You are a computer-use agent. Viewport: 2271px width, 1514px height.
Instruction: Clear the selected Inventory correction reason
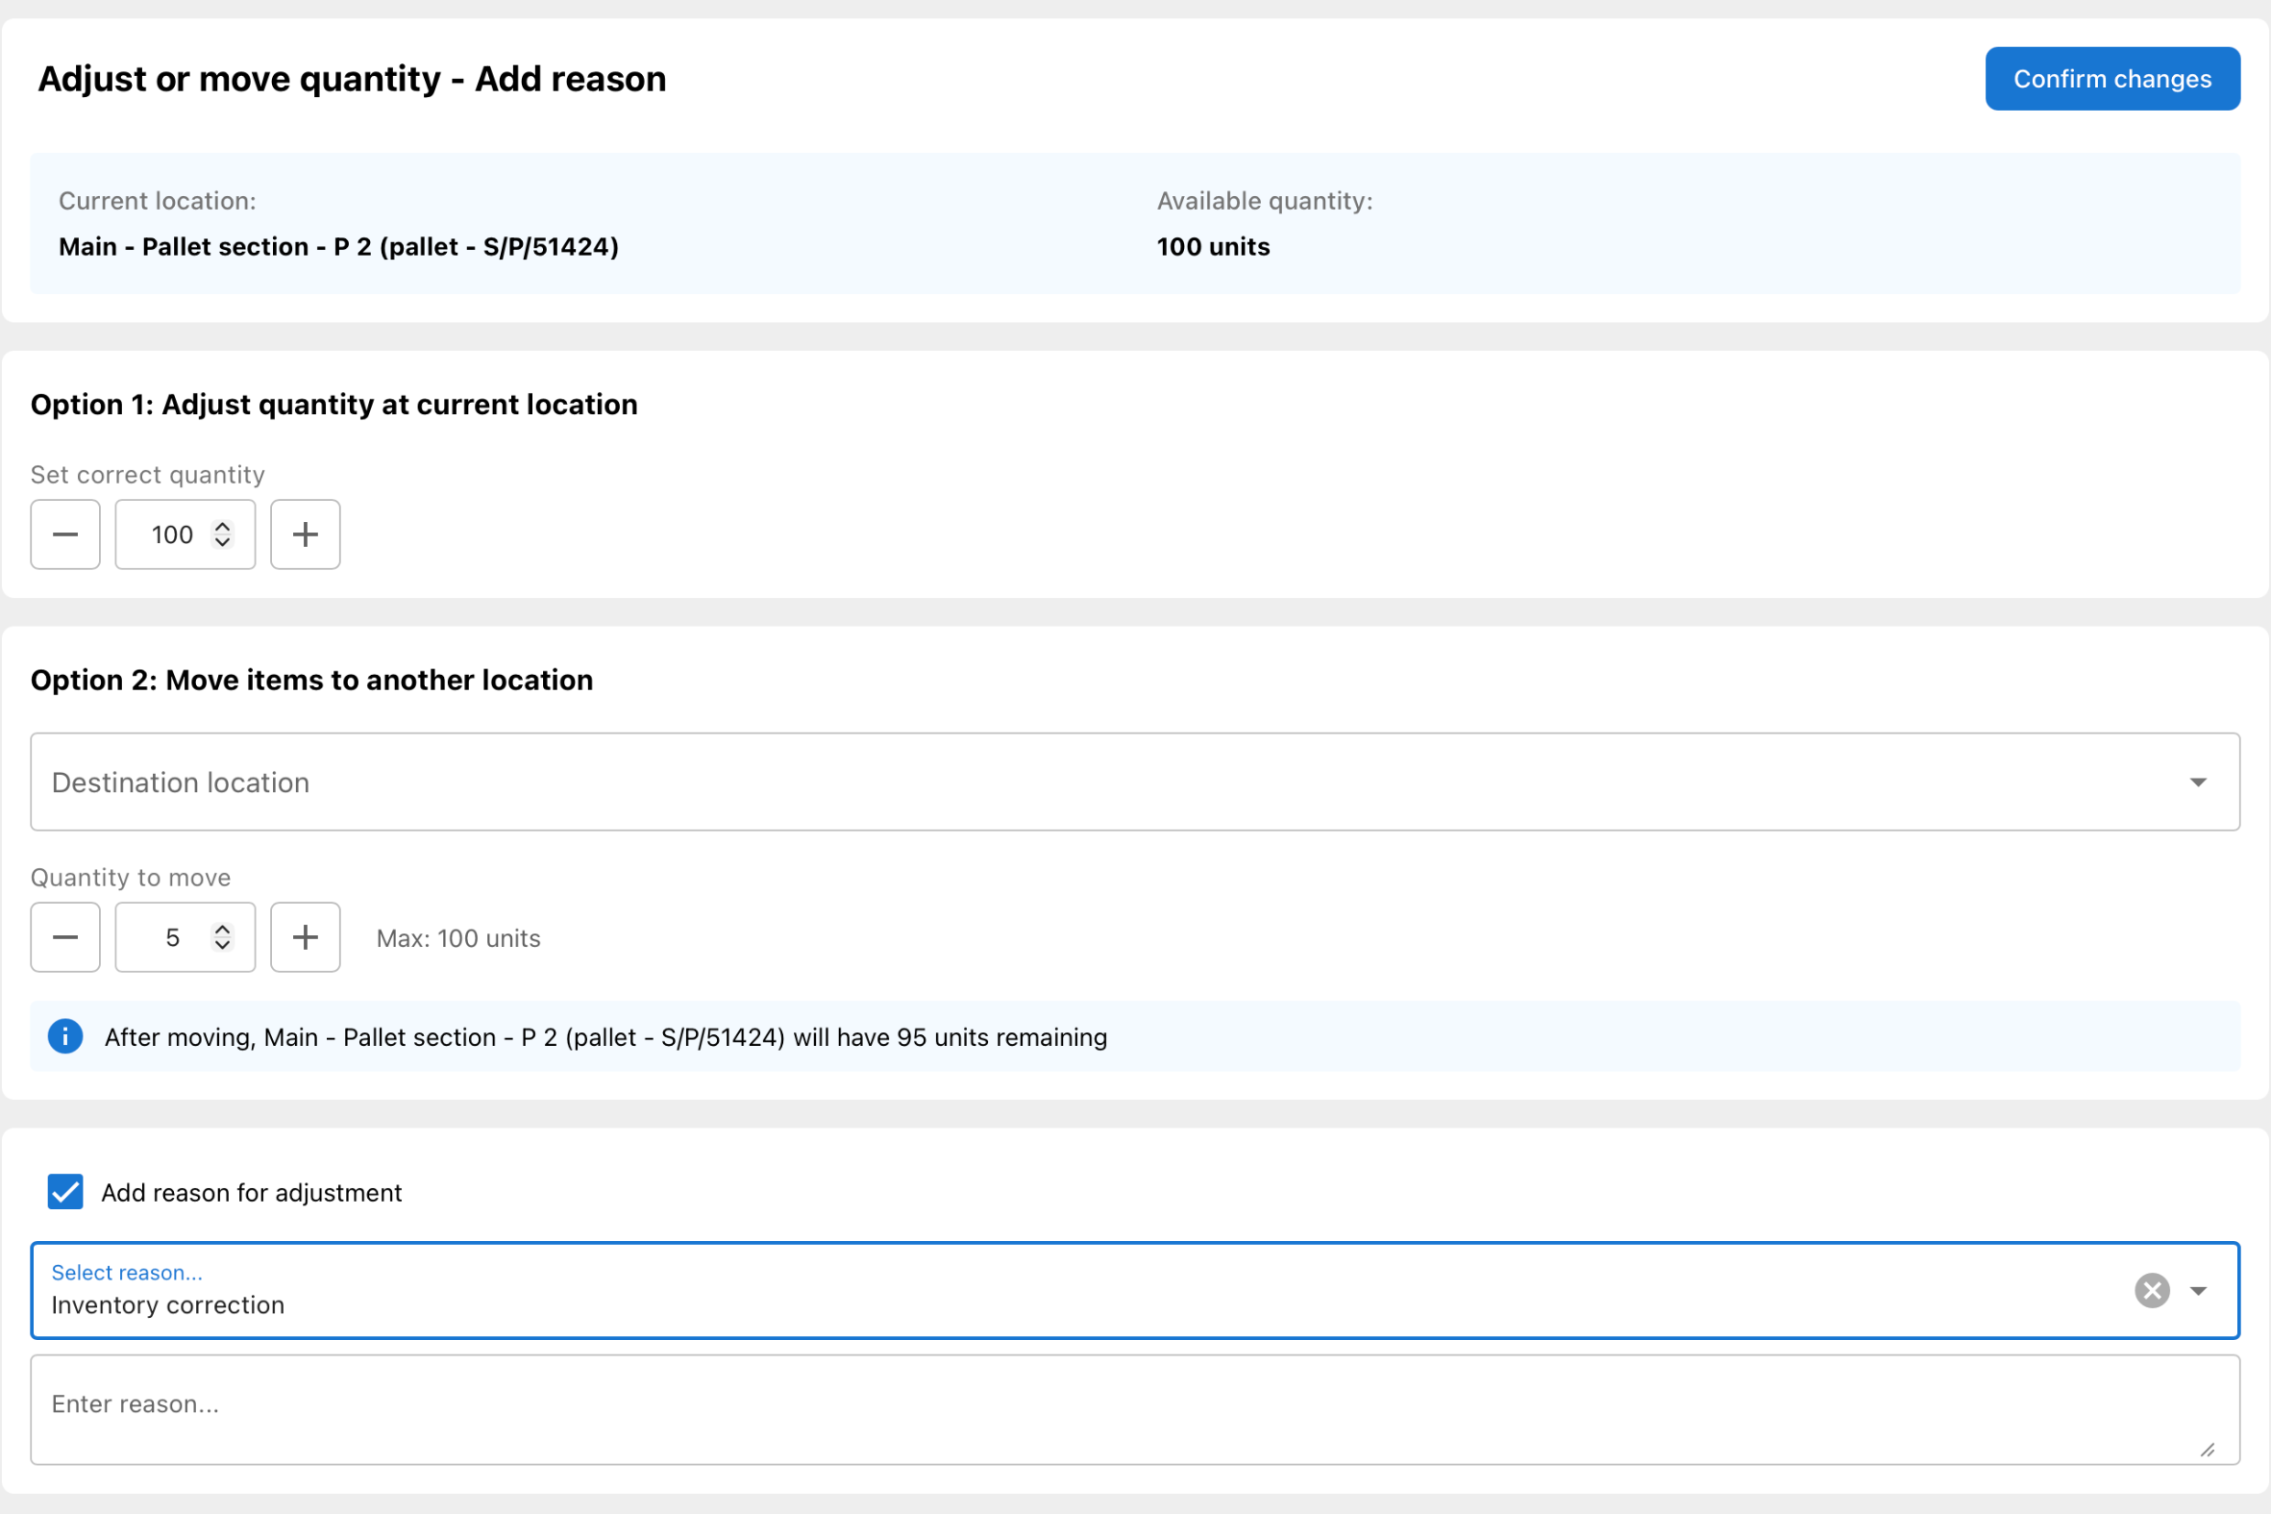(2151, 1290)
